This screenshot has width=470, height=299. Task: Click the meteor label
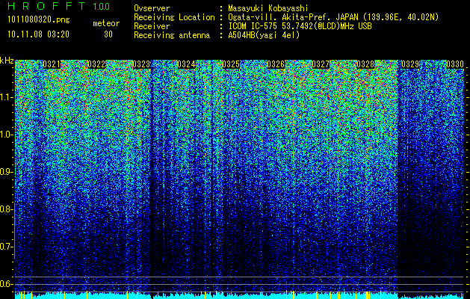106,23
